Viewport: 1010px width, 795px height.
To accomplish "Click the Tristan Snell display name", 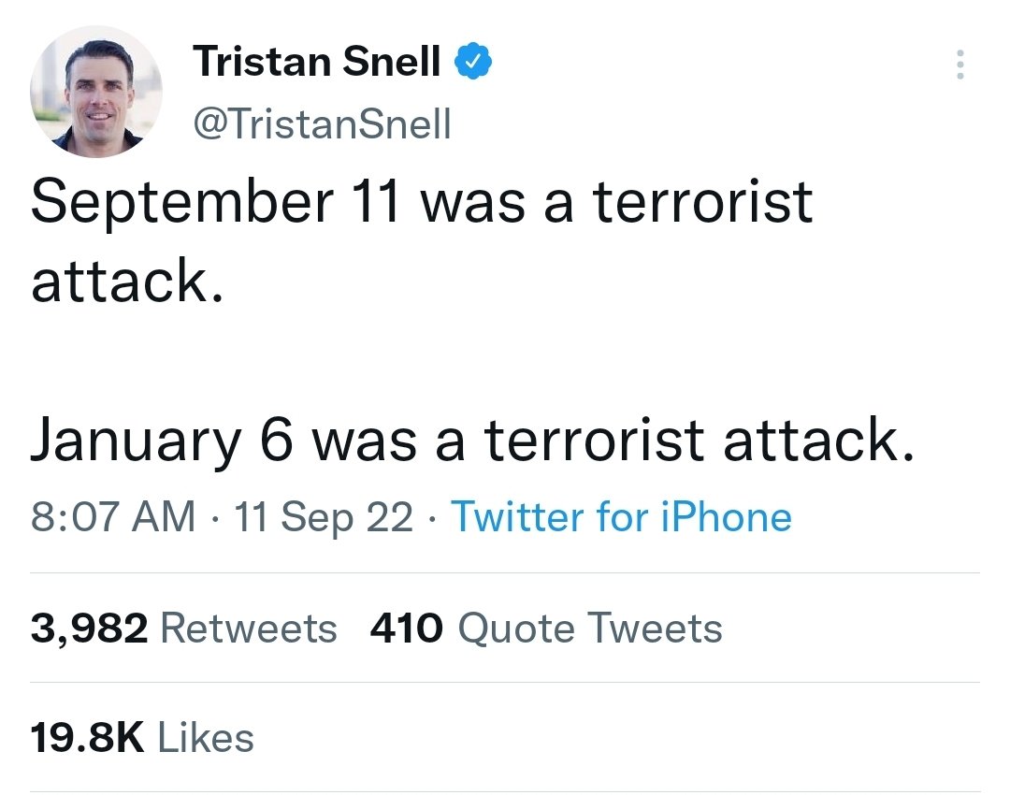I will point(316,61).
